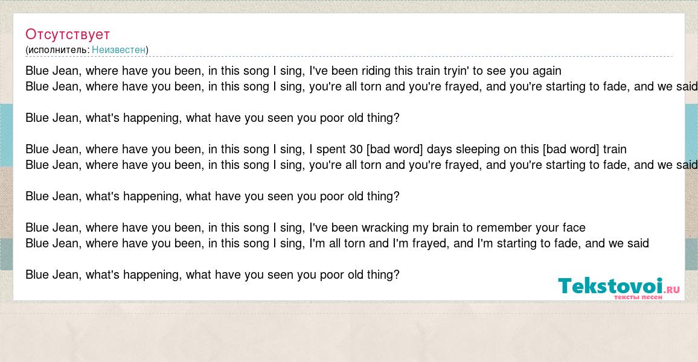Viewport: 698px width, 362px height.
Task: Click the line about 30 days sleeping
Action: pos(326,149)
